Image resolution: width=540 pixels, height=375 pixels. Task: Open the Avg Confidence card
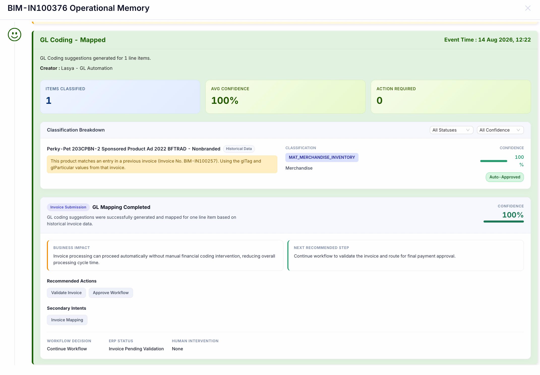[285, 97]
